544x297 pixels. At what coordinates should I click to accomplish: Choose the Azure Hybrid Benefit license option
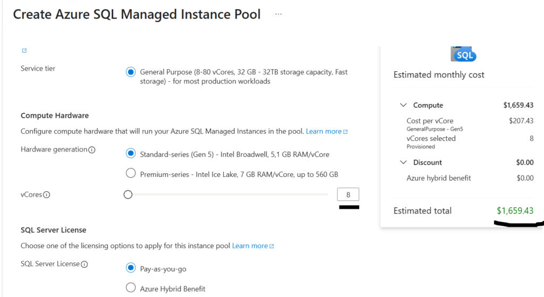point(131,287)
